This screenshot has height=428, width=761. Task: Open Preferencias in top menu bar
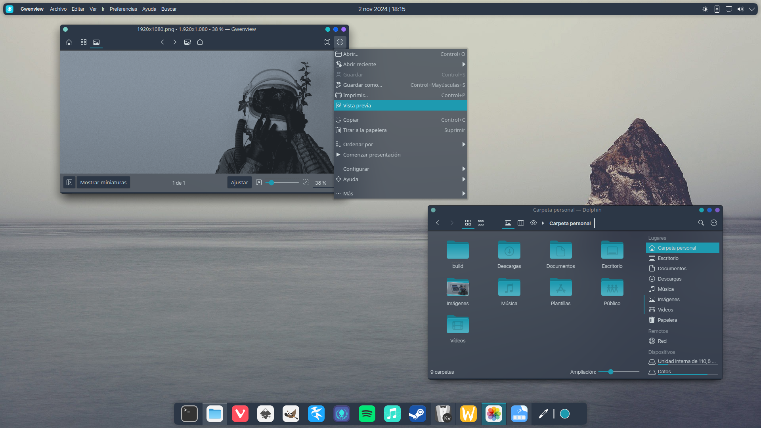click(x=123, y=9)
